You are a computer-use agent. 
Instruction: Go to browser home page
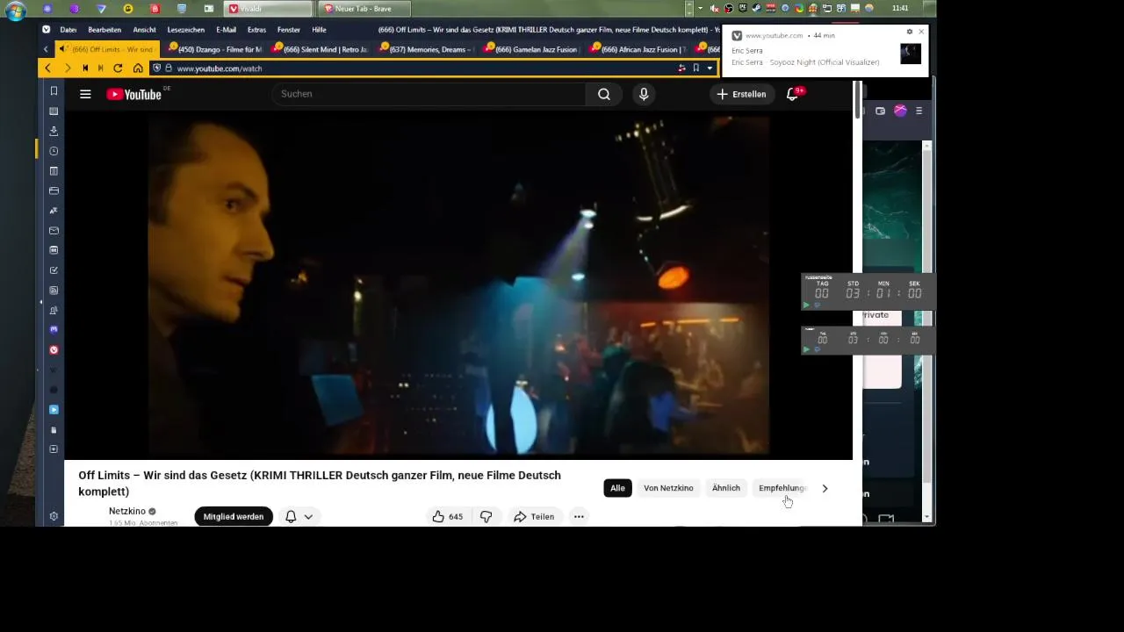click(138, 68)
